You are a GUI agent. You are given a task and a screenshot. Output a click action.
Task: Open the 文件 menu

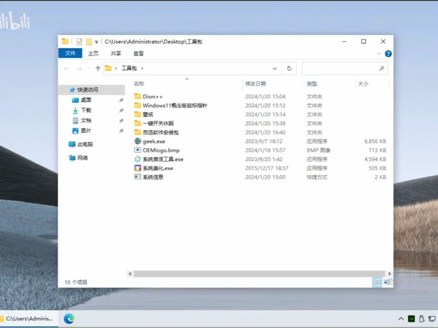[x=70, y=53]
